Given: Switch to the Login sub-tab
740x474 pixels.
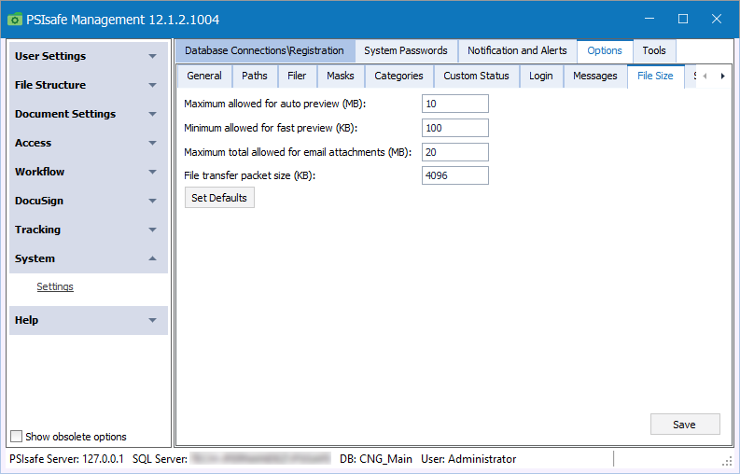Looking at the screenshot, I should [541, 76].
